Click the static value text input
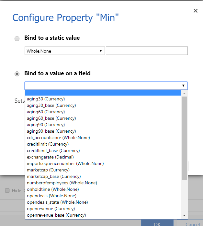The image size is (203, 226). point(147,51)
